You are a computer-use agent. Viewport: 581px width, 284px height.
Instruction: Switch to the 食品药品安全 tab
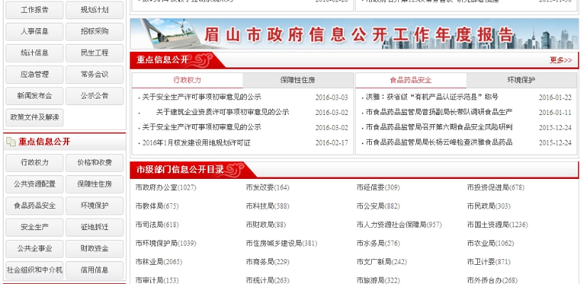(x=410, y=80)
